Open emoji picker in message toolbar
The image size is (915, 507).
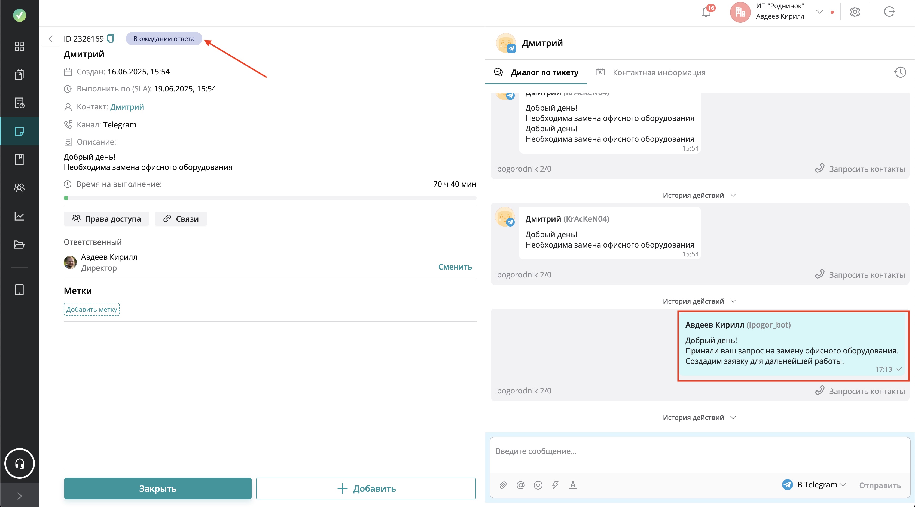[538, 485]
